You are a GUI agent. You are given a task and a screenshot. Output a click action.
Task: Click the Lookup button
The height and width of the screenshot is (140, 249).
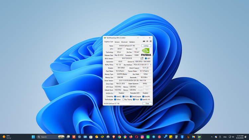pyautogui.click(x=146, y=46)
